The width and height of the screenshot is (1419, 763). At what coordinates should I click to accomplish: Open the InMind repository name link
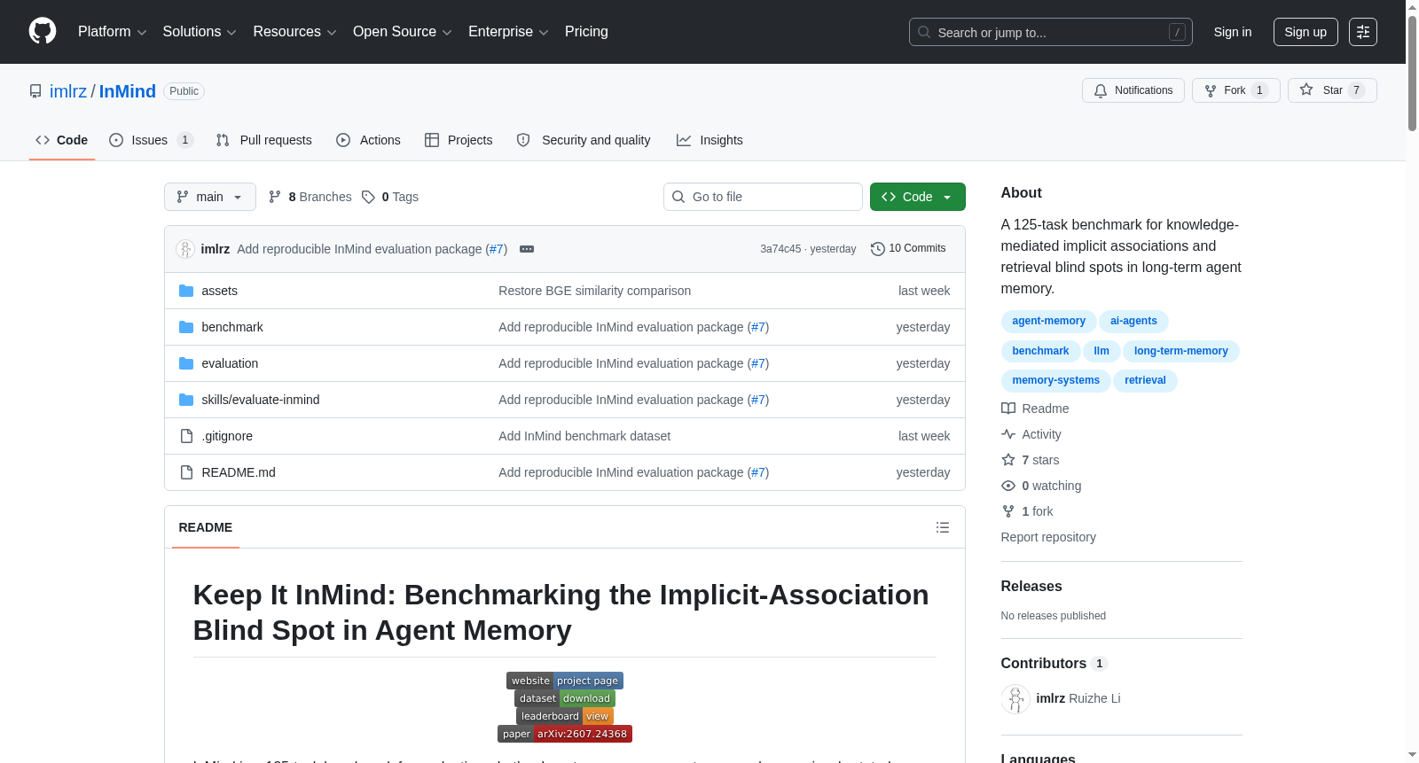click(x=128, y=91)
